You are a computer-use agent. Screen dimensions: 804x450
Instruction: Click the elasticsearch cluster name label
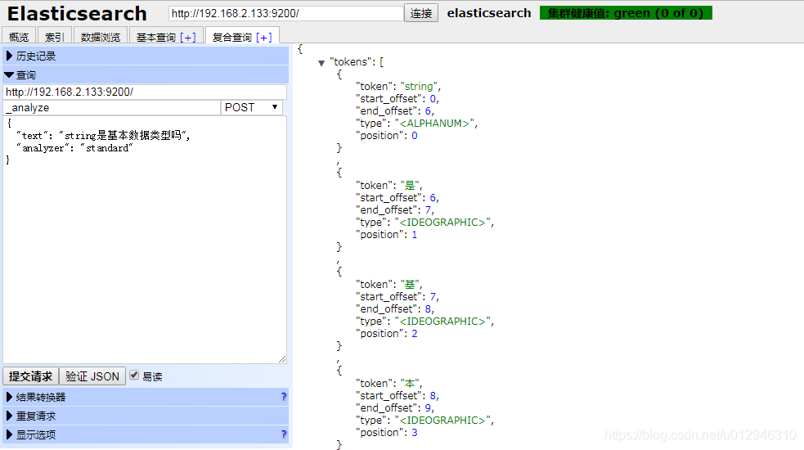pos(488,13)
